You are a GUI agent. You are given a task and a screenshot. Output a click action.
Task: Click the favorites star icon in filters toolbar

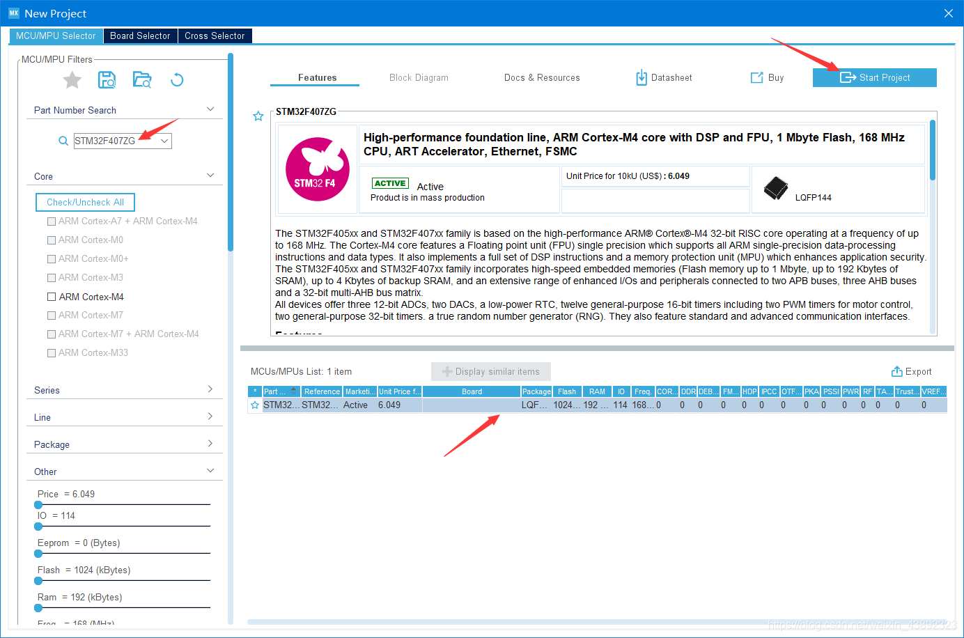(72, 80)
